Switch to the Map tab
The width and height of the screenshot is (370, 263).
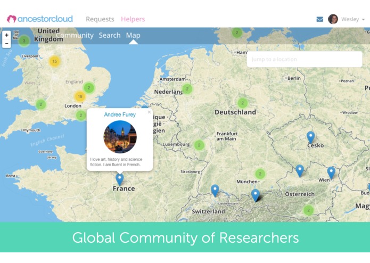(x=133, y=35)
